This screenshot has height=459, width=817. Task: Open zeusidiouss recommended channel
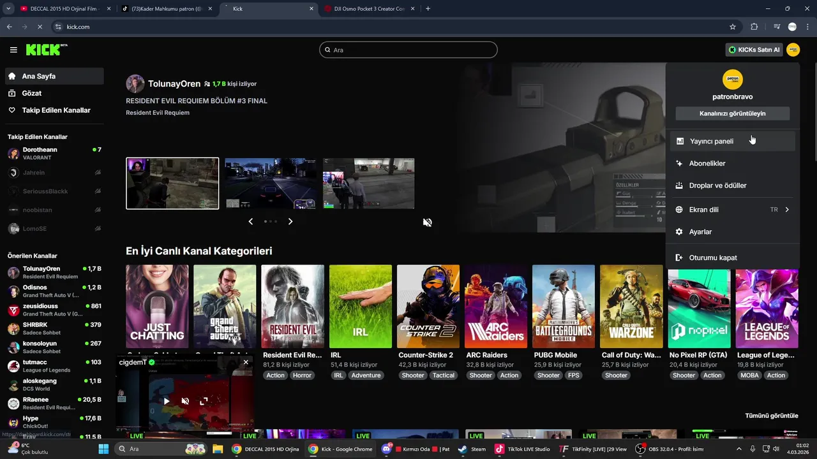54,310
